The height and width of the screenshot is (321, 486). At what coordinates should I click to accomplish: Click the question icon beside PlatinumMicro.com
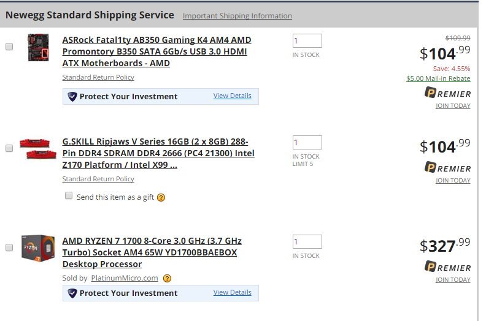point(167,278)
